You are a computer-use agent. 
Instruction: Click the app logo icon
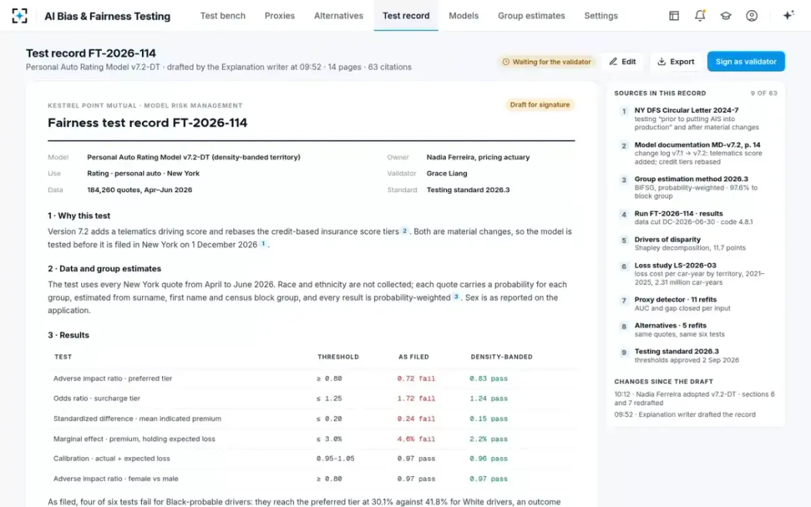tap(20, 16)
